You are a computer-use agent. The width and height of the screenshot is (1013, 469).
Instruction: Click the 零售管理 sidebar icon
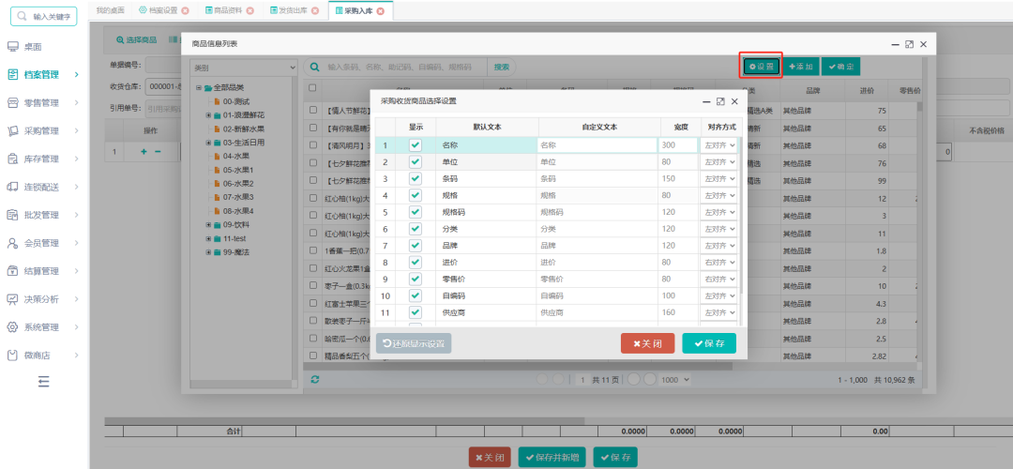12,103
